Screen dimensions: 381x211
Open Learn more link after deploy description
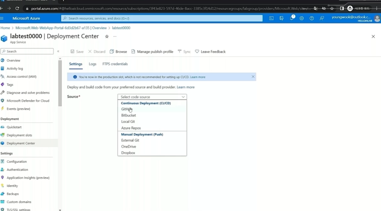click(186, 87)
